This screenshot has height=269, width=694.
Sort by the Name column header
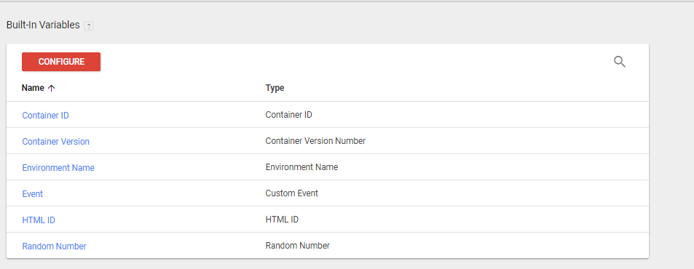pos(33,88)
